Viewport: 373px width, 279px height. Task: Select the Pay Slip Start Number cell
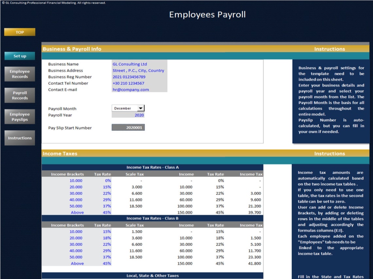click(128, 128)
